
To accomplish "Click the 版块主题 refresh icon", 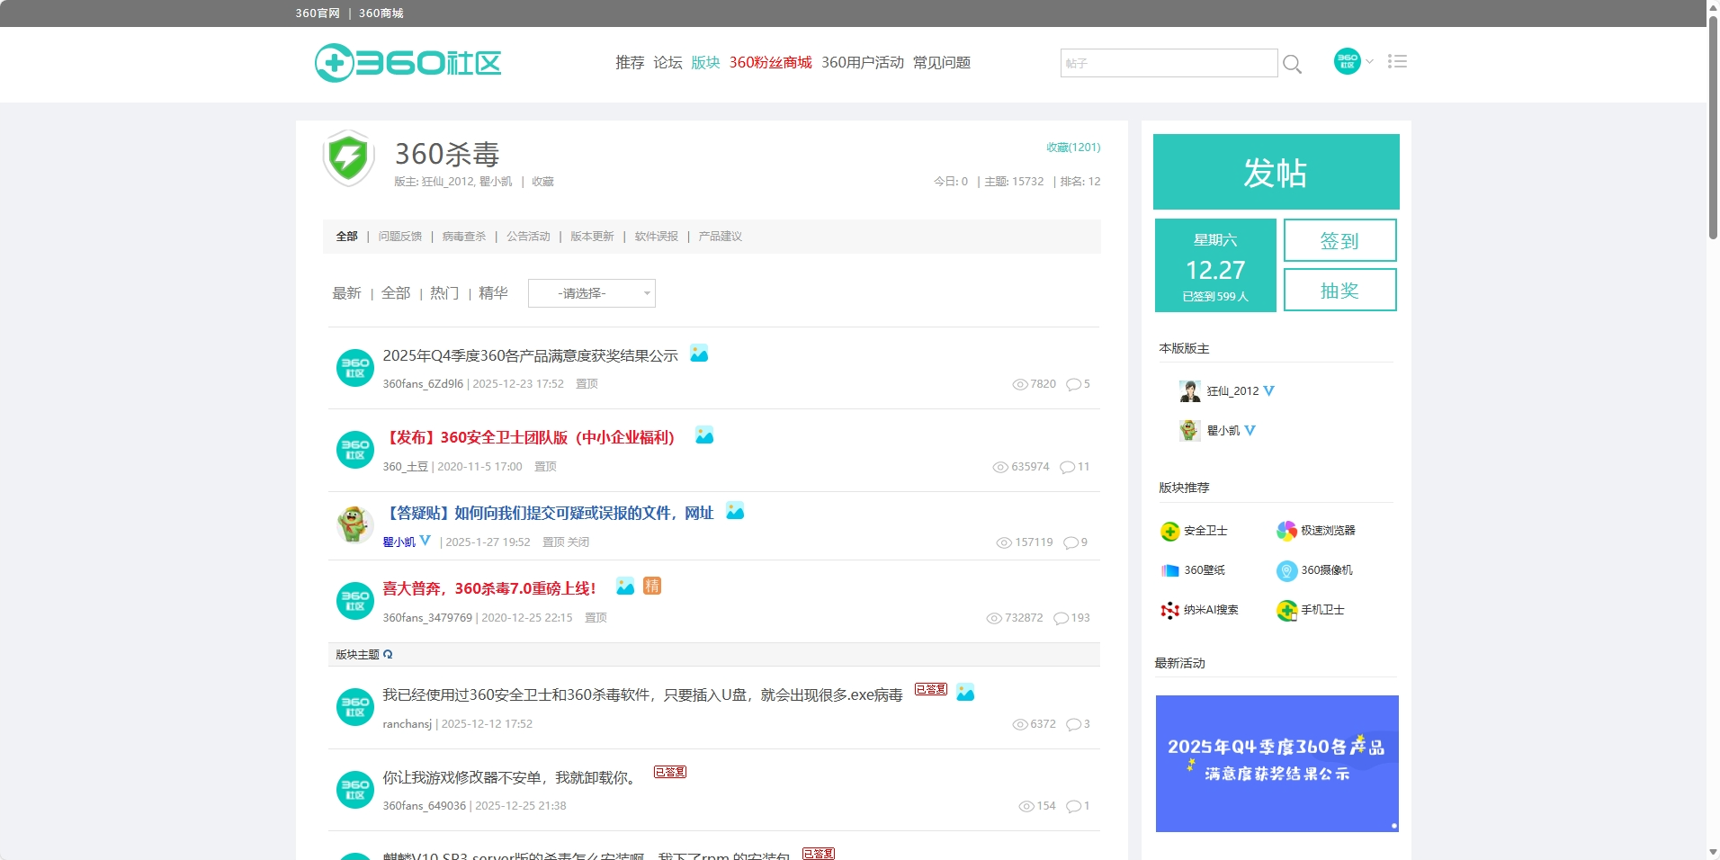I will tap(388, 654).
